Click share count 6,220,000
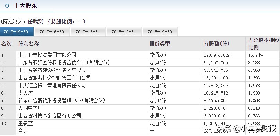Image resolution: width=280 pixels, height=136 pixels. tap(215, 108)
